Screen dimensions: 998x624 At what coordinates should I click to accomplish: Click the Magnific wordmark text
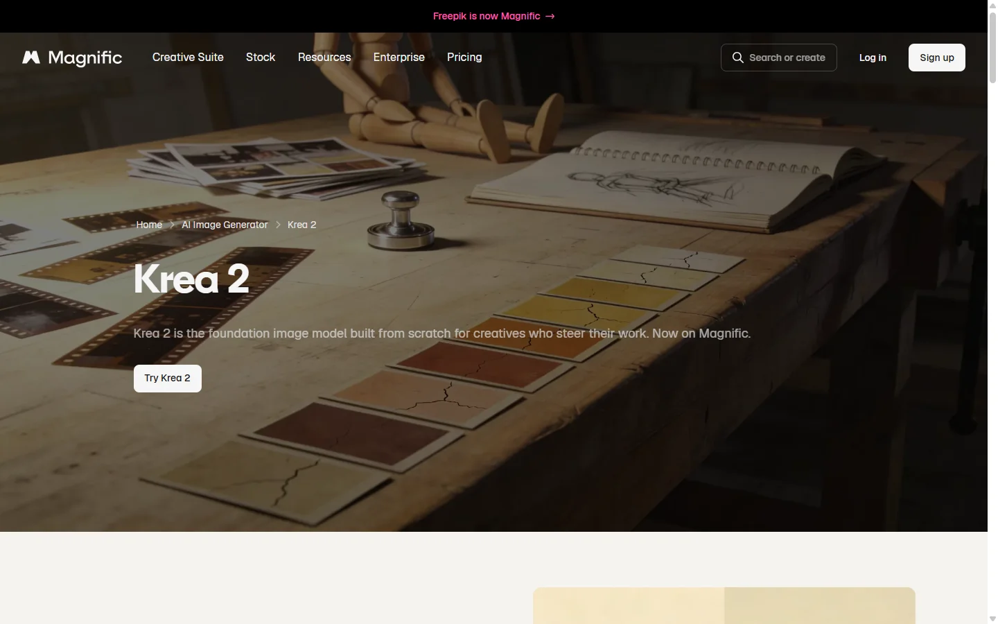click(85, 58)
